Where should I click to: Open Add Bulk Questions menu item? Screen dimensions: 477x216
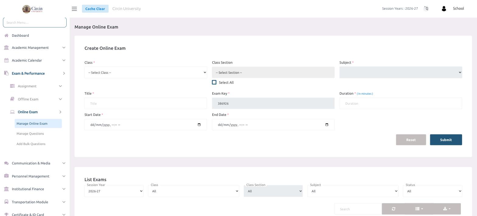point(31,144)
